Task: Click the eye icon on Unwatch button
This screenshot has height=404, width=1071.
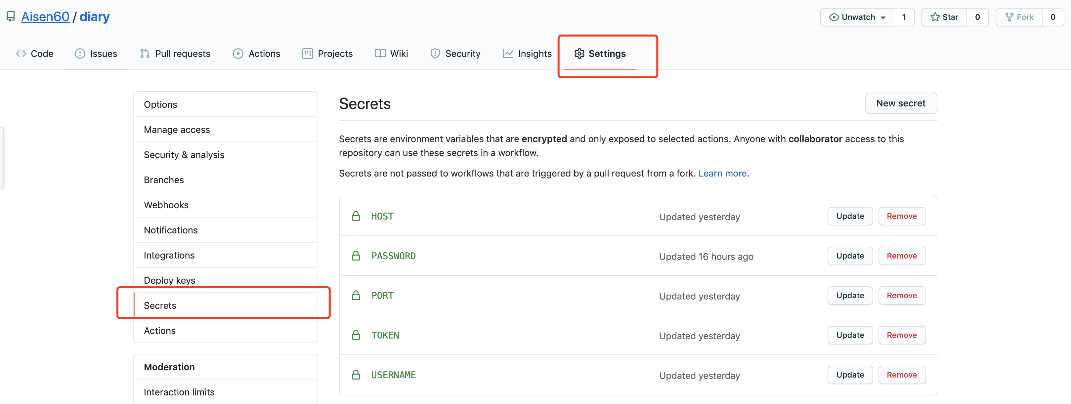Action: (834, 17)
